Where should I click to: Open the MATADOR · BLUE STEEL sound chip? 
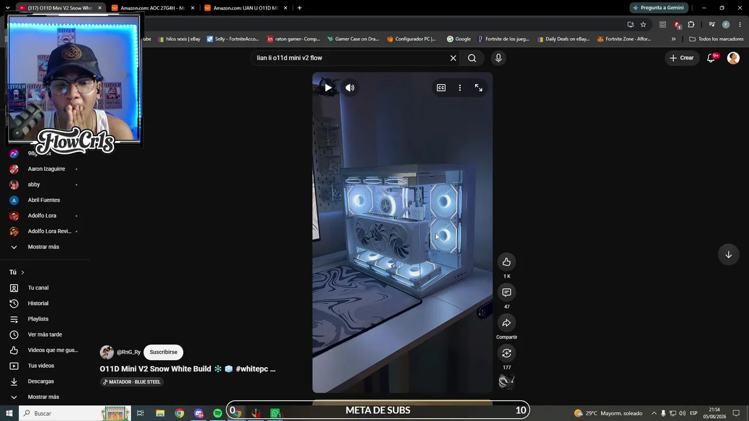pyautogui.click(x=132, y=382)
